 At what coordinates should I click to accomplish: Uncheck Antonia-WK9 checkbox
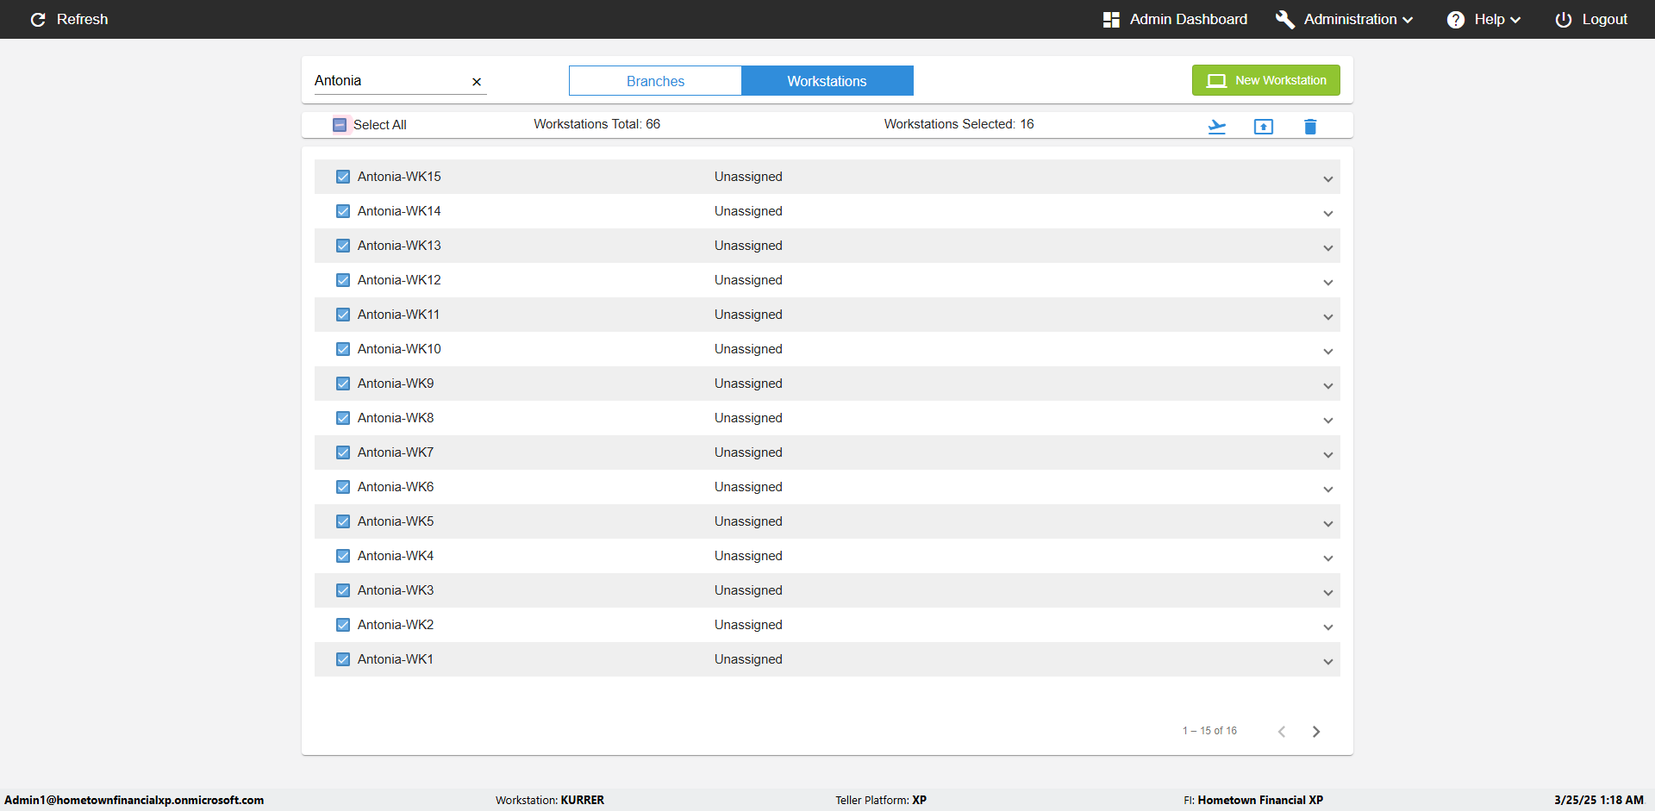343,384
